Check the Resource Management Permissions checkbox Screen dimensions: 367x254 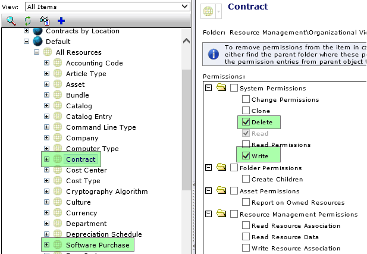pos(234,214)
